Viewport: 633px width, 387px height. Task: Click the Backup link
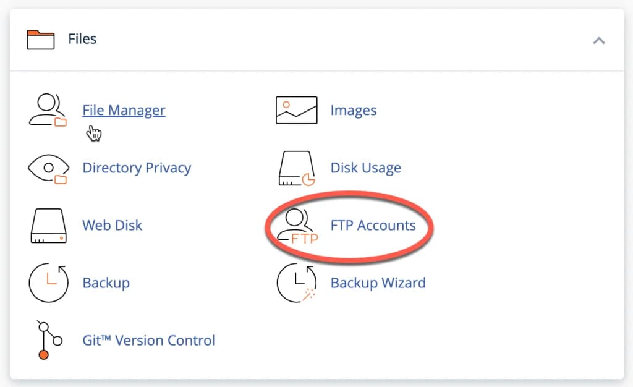[106, 283]
